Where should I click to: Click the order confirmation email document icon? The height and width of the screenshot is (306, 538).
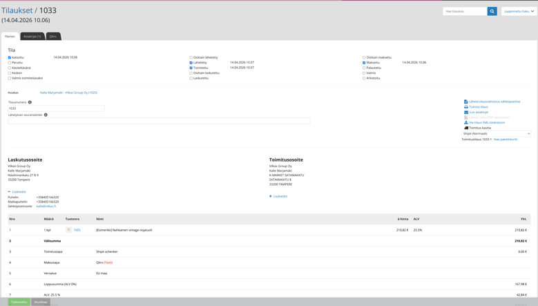466,102
